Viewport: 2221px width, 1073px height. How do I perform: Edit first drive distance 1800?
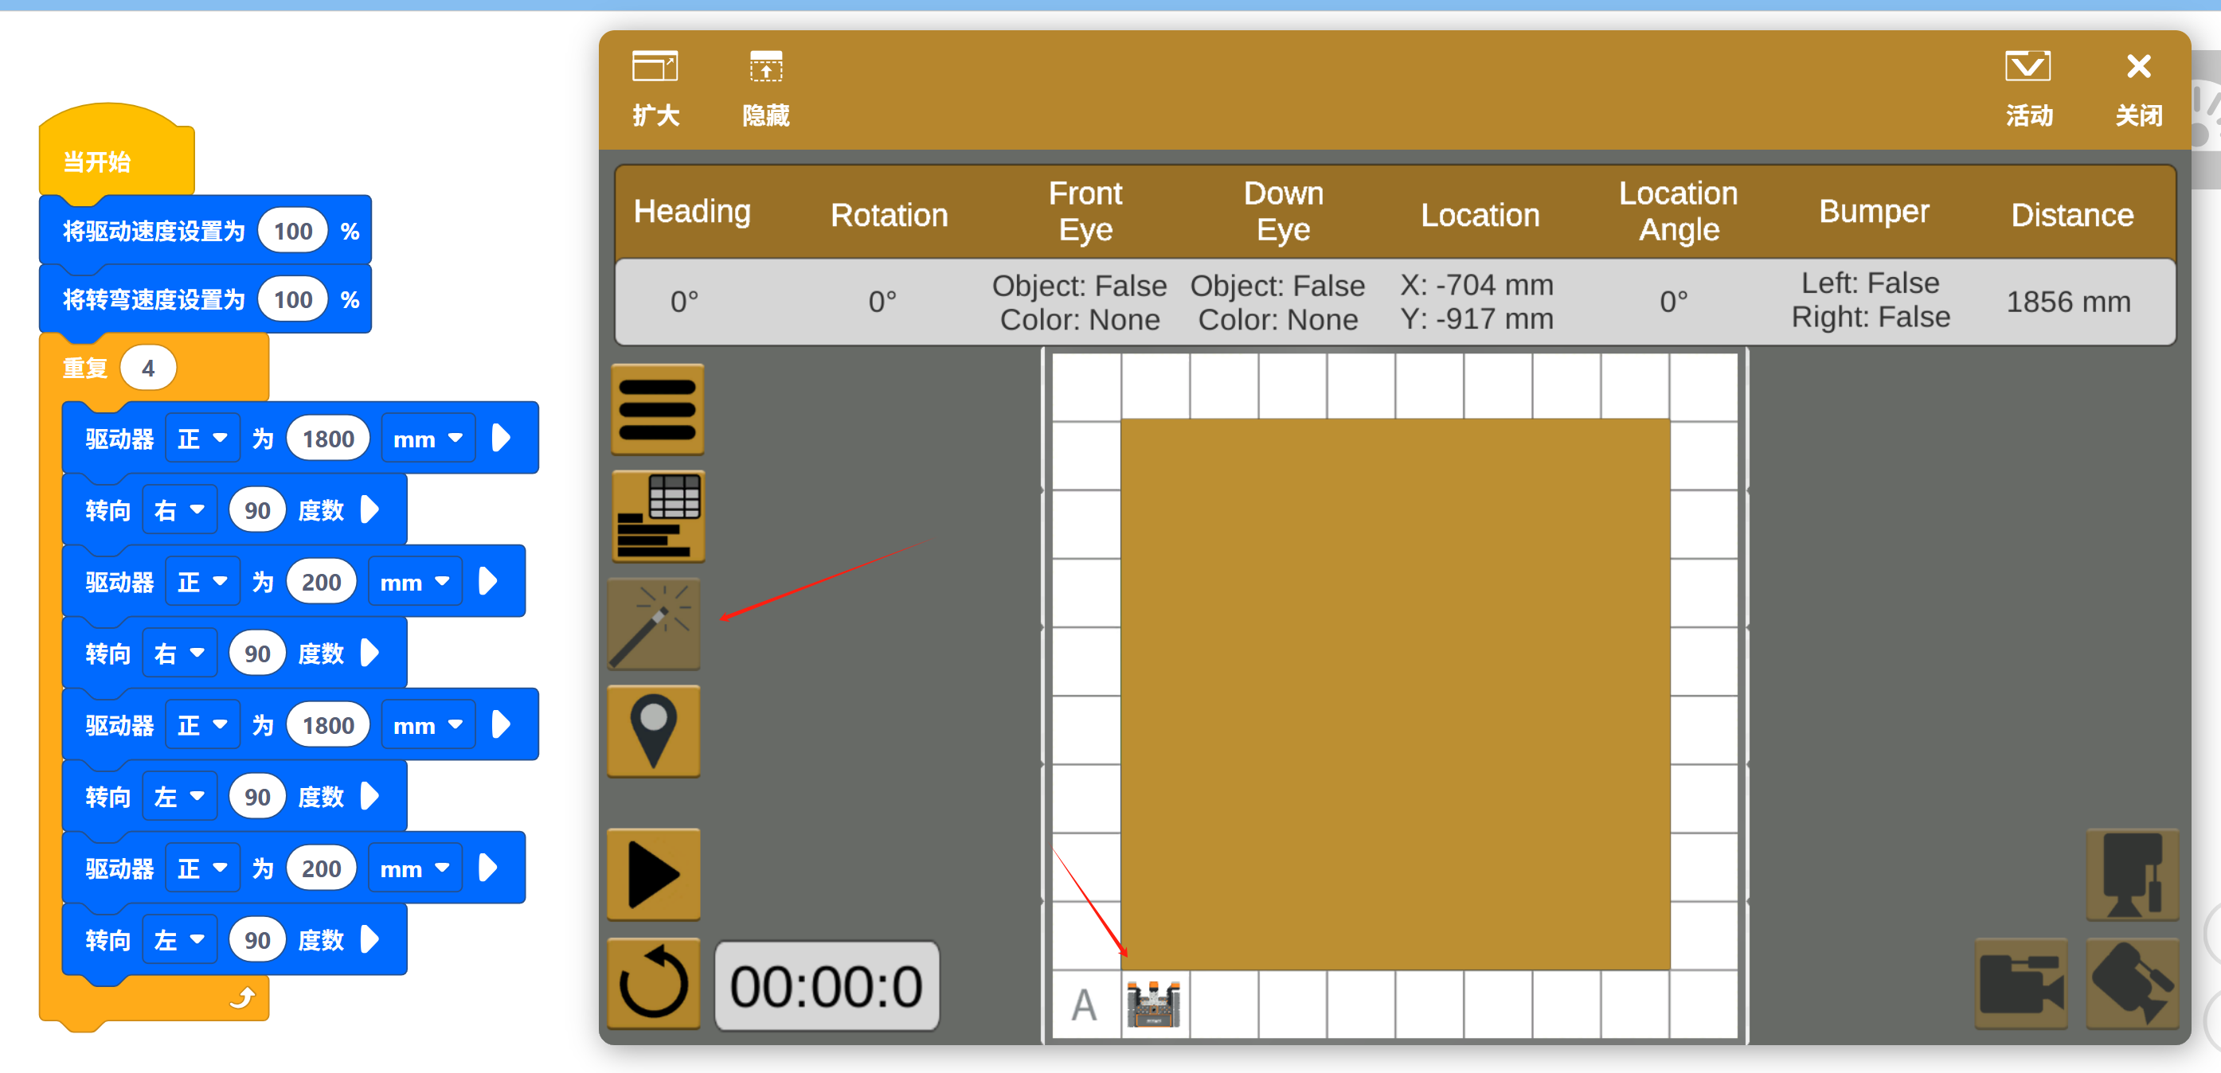point(327,439)
